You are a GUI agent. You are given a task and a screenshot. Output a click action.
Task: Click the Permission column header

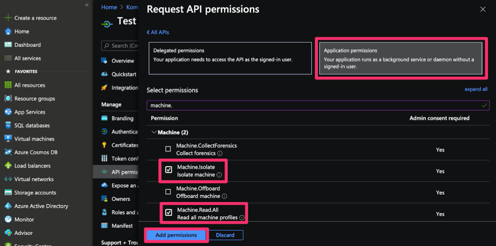pos(164,118)
